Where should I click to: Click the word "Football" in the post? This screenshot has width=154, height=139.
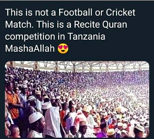pos(75,12)
